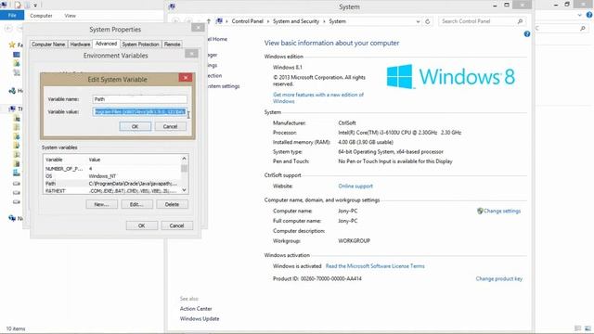This screenshot has height=334, width=594.
Task: Open the View ribbon tab in File Explorer
Action: [71, 16]
